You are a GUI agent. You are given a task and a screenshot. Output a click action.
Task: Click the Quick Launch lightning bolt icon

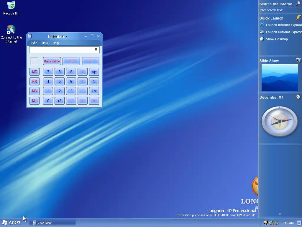(x=298, y=17)
